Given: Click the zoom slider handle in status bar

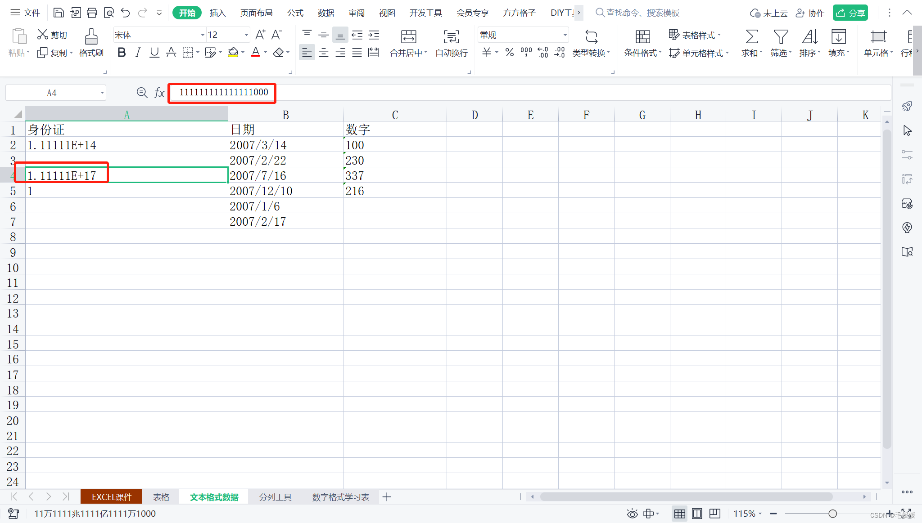Looking at the screenshot, I should 832,514.
